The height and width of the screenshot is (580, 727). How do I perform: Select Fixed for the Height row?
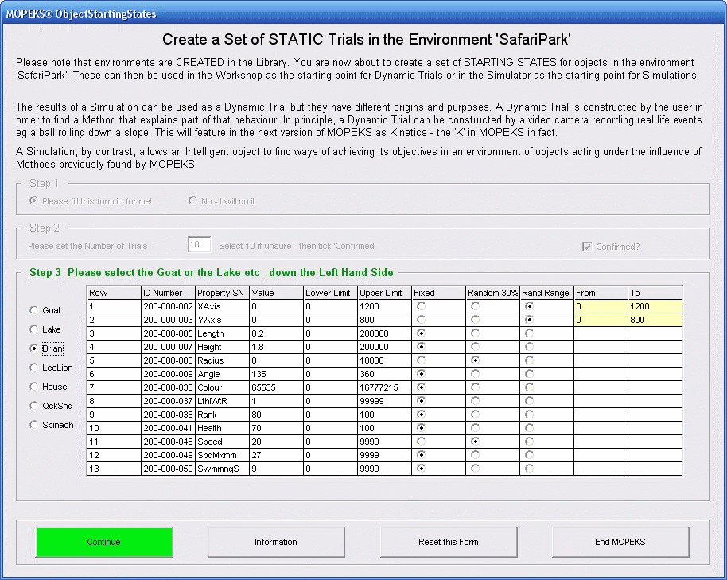point(421,346)
